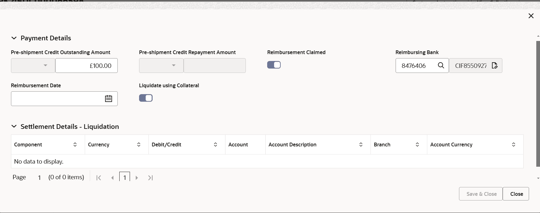Click the Account Description header text
The image size is (540, 213).
292,145
